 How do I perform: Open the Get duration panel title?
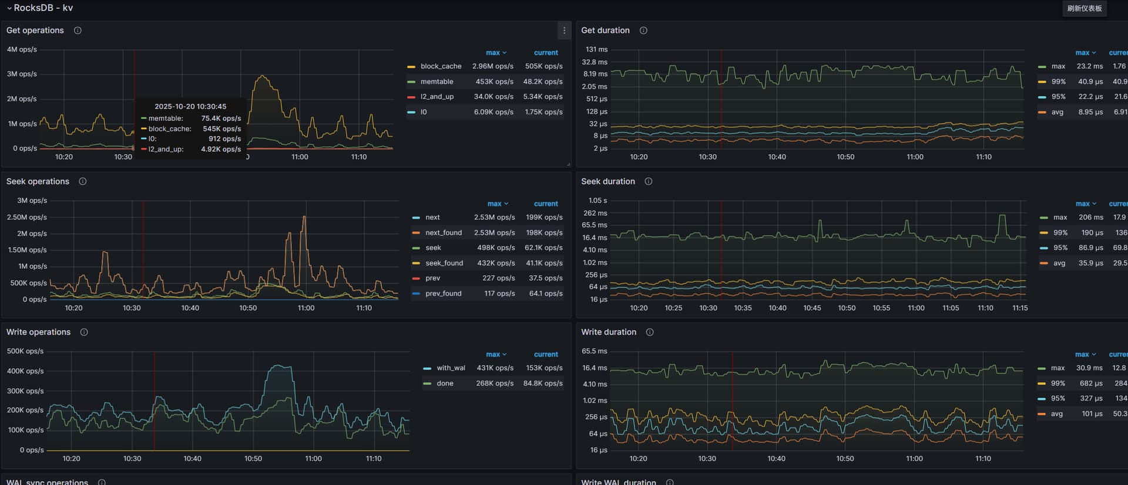(605, 30)
